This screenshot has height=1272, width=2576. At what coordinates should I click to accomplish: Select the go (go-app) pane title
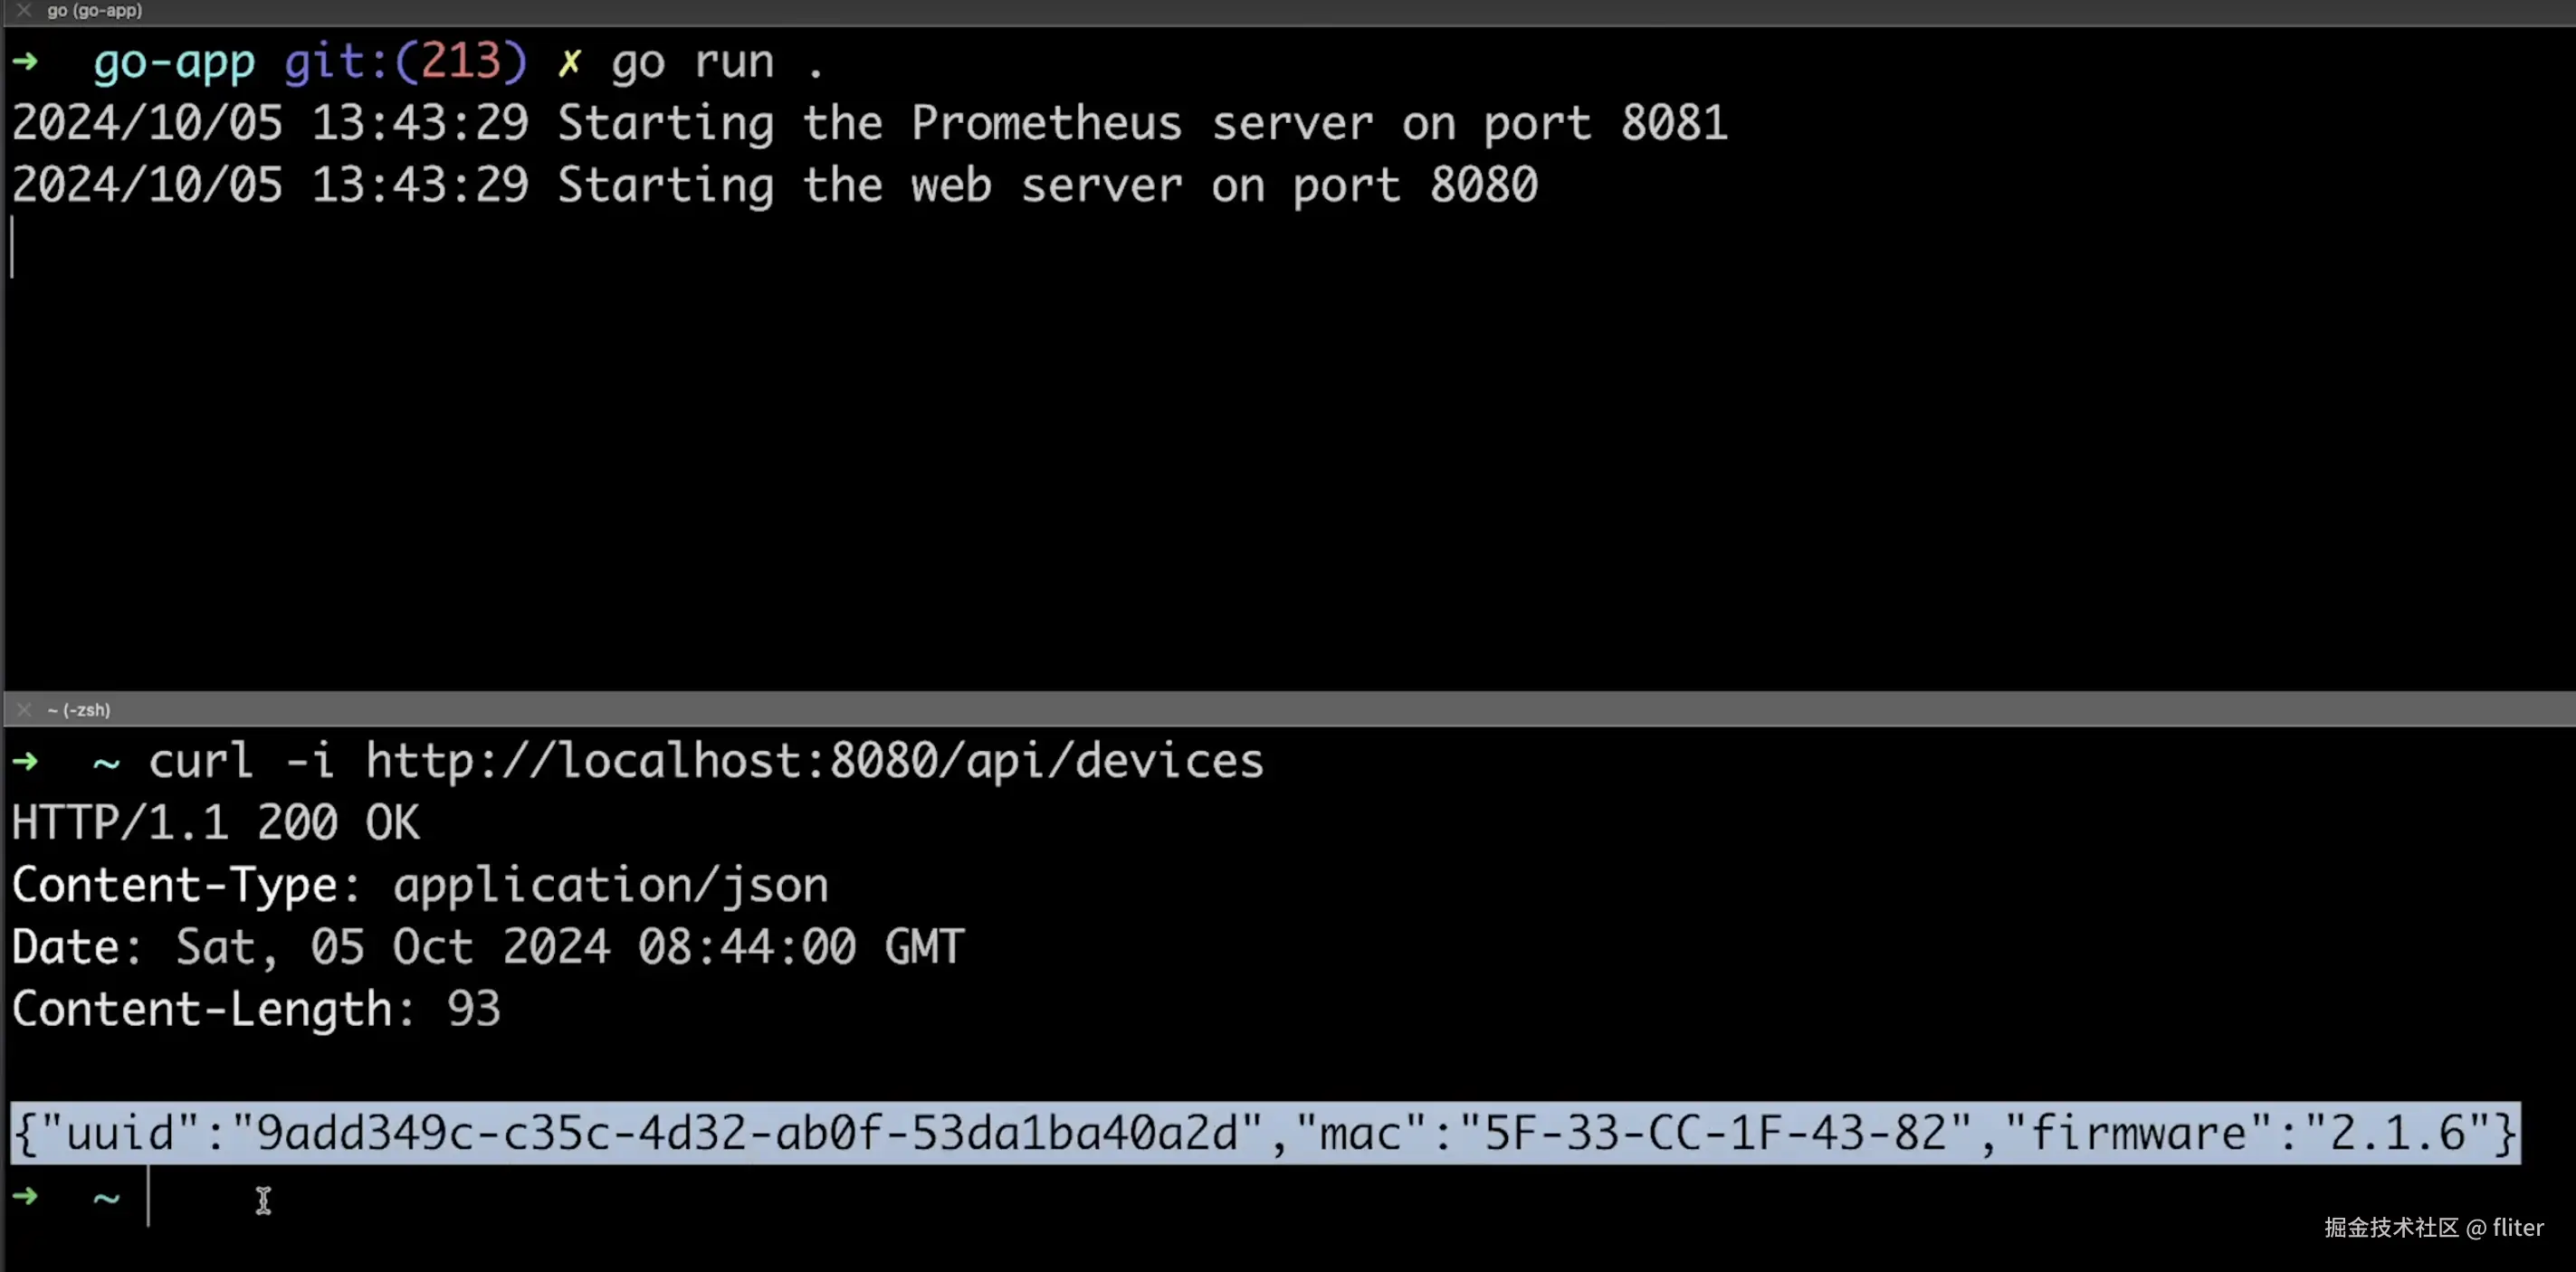(95, 11)
